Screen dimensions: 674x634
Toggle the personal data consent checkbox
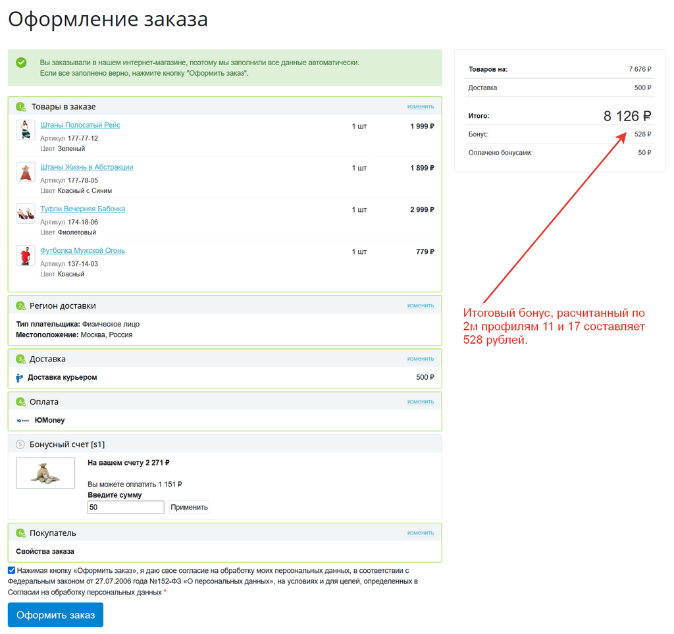[x=12, y=570]
